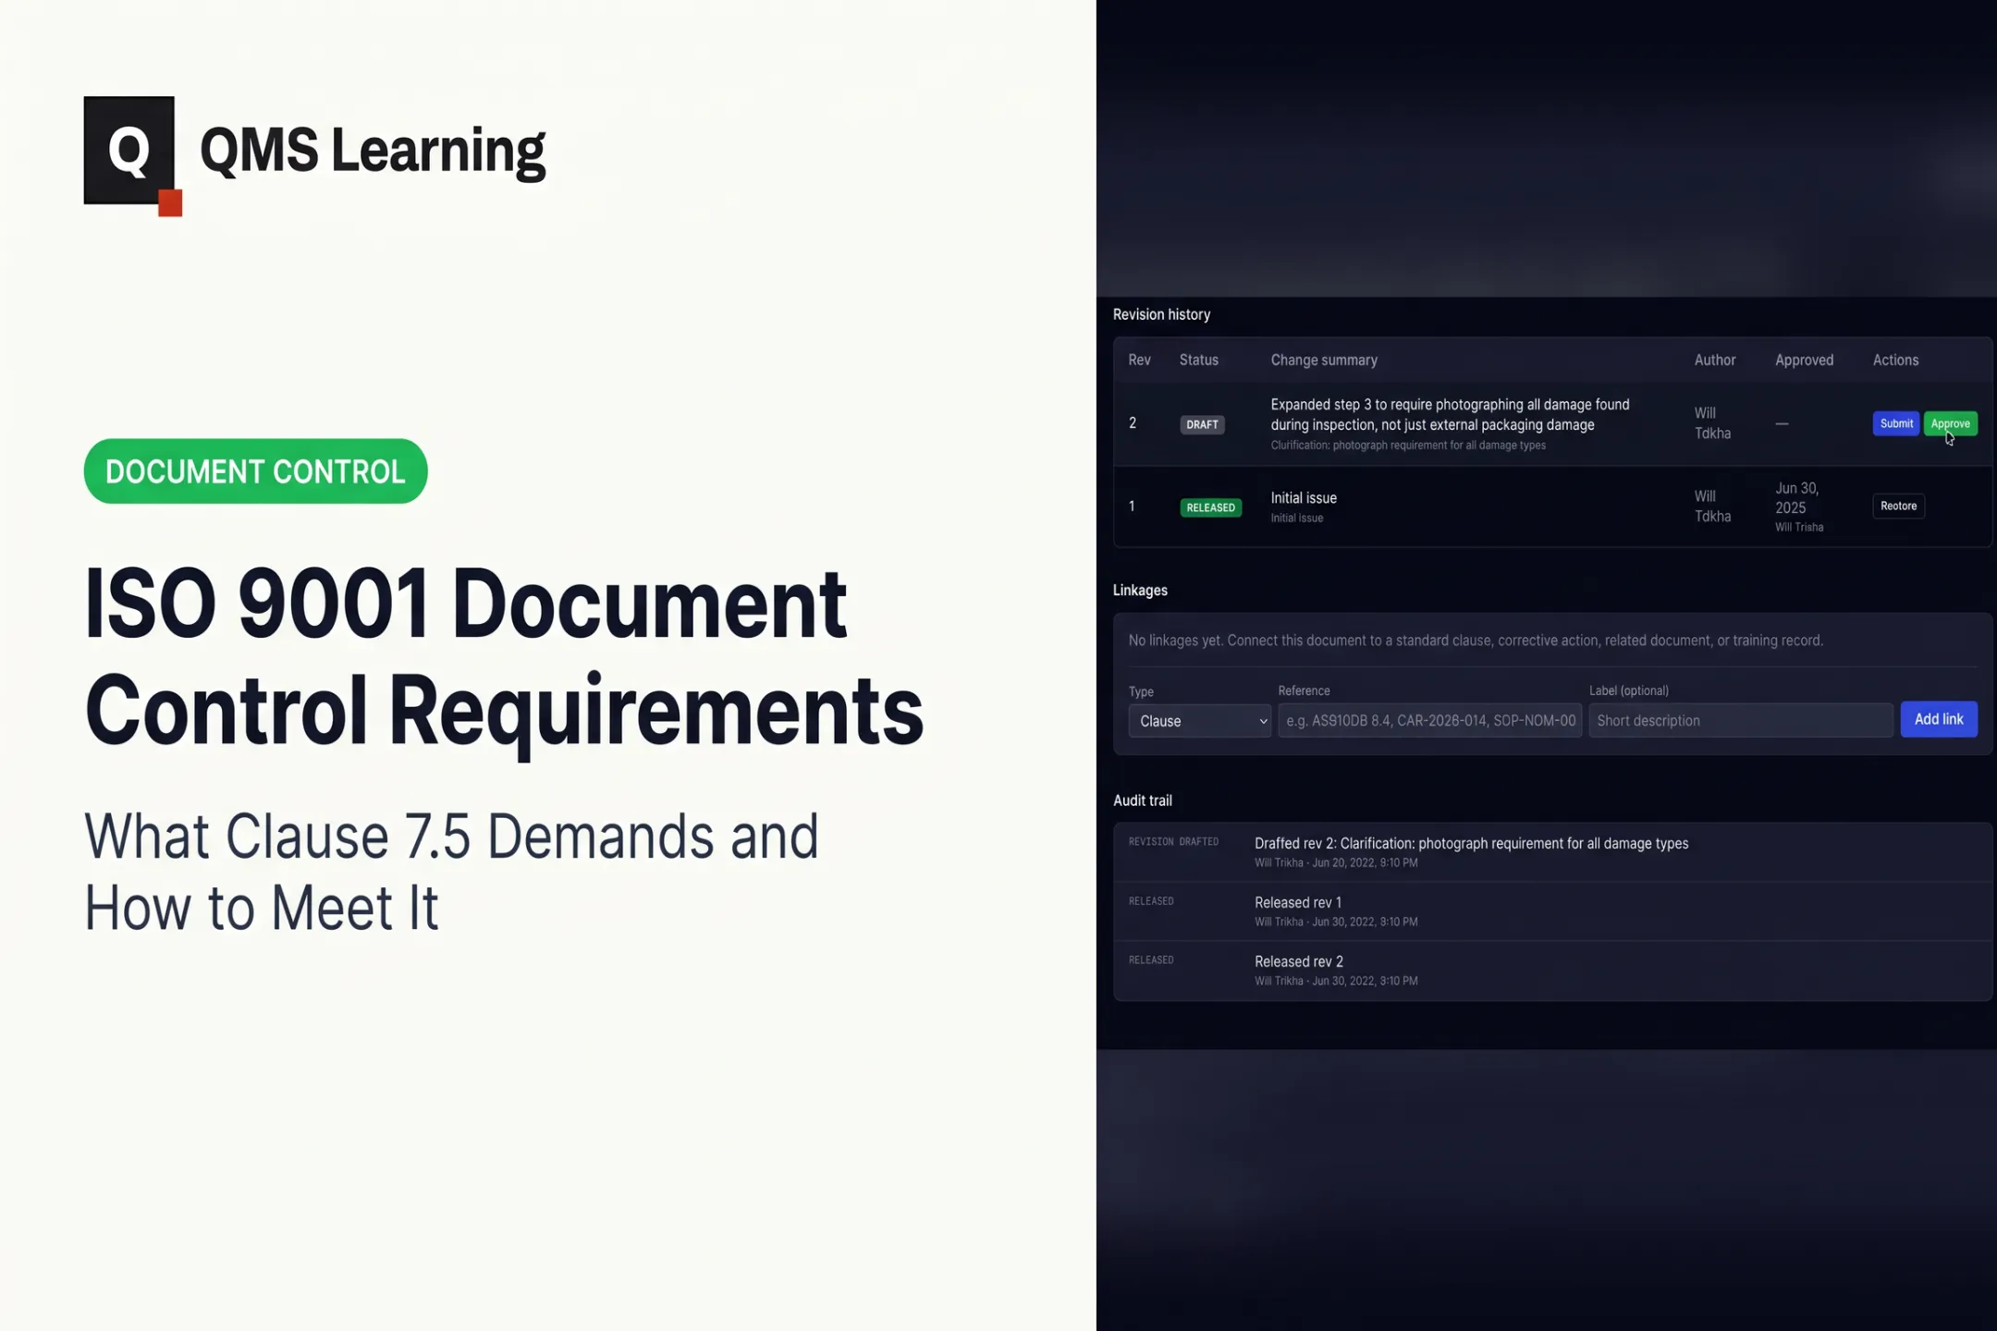This screenshot has width=1997, height=1331.
Task: Click the 'Released rev 1' audit entry
Action: coord(1552,911)
